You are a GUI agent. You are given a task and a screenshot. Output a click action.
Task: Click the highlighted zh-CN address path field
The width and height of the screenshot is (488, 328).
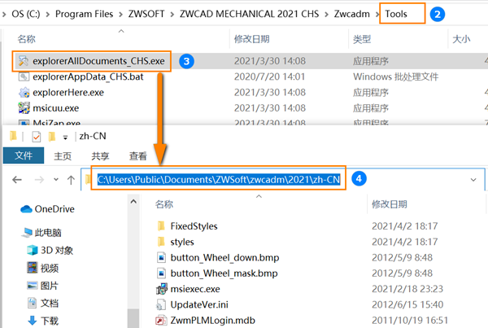coord(219,180)
